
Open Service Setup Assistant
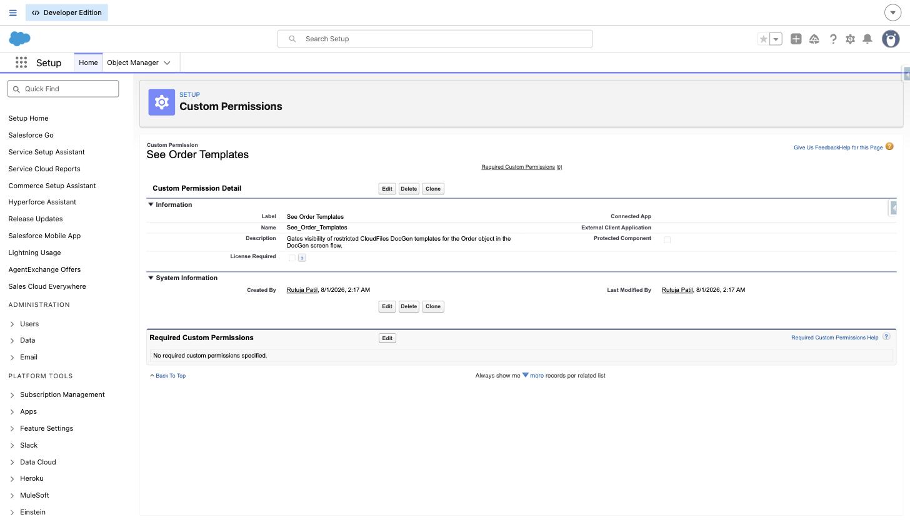[x=46, y=152]
